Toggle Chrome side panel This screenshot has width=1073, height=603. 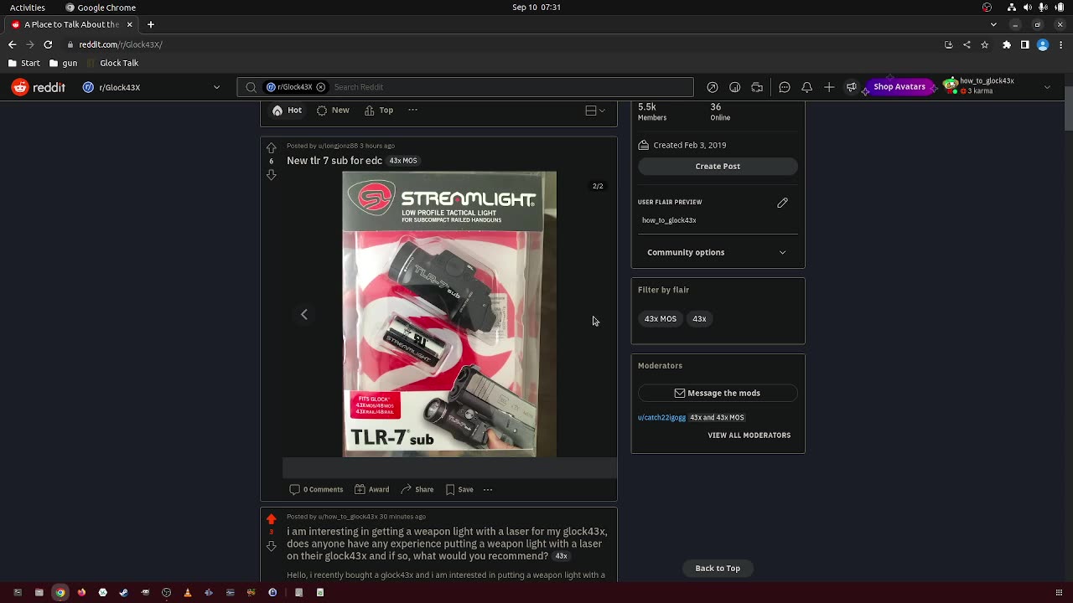click(1024, 44)
